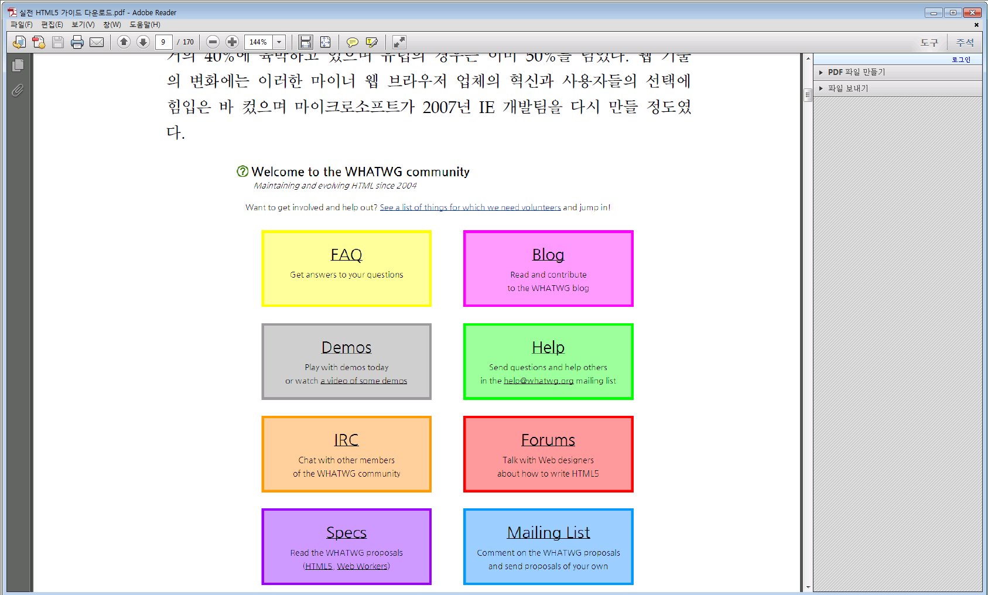
Task: Click 'Talk with Web designers' text
Action: pyautogui.click(x=548, y=460)
